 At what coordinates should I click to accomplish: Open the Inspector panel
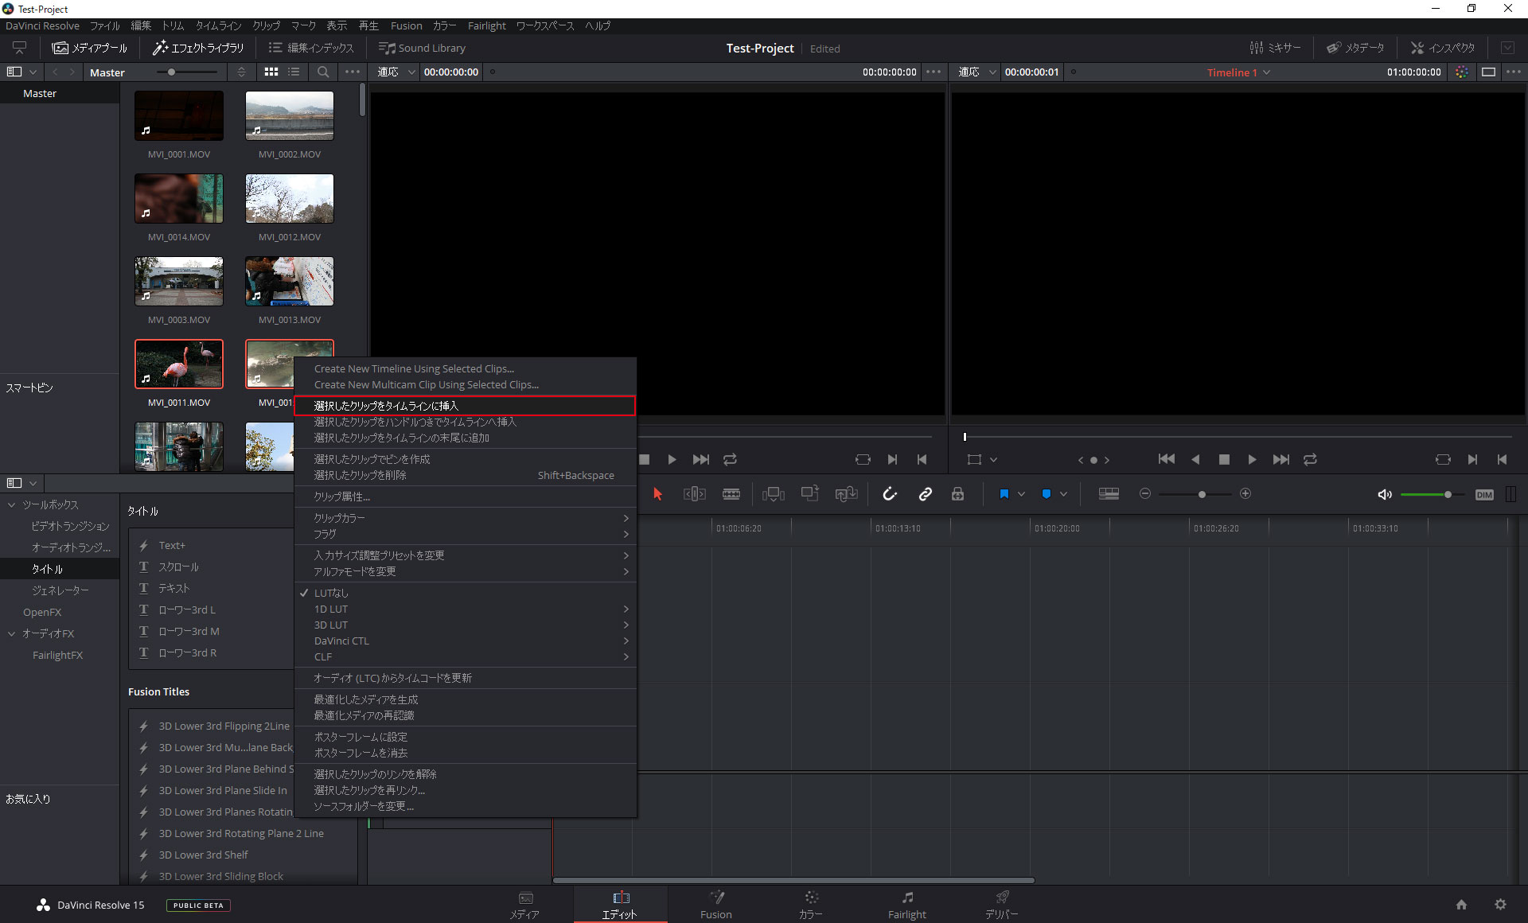click(1443, 48)
